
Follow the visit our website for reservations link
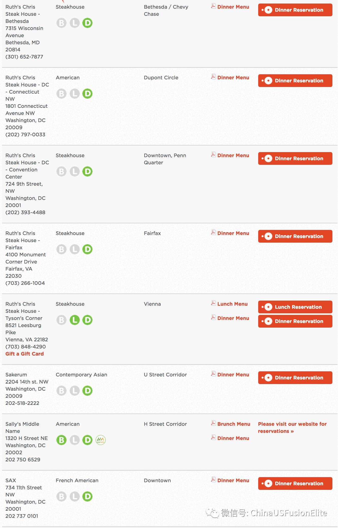(292, 428)
